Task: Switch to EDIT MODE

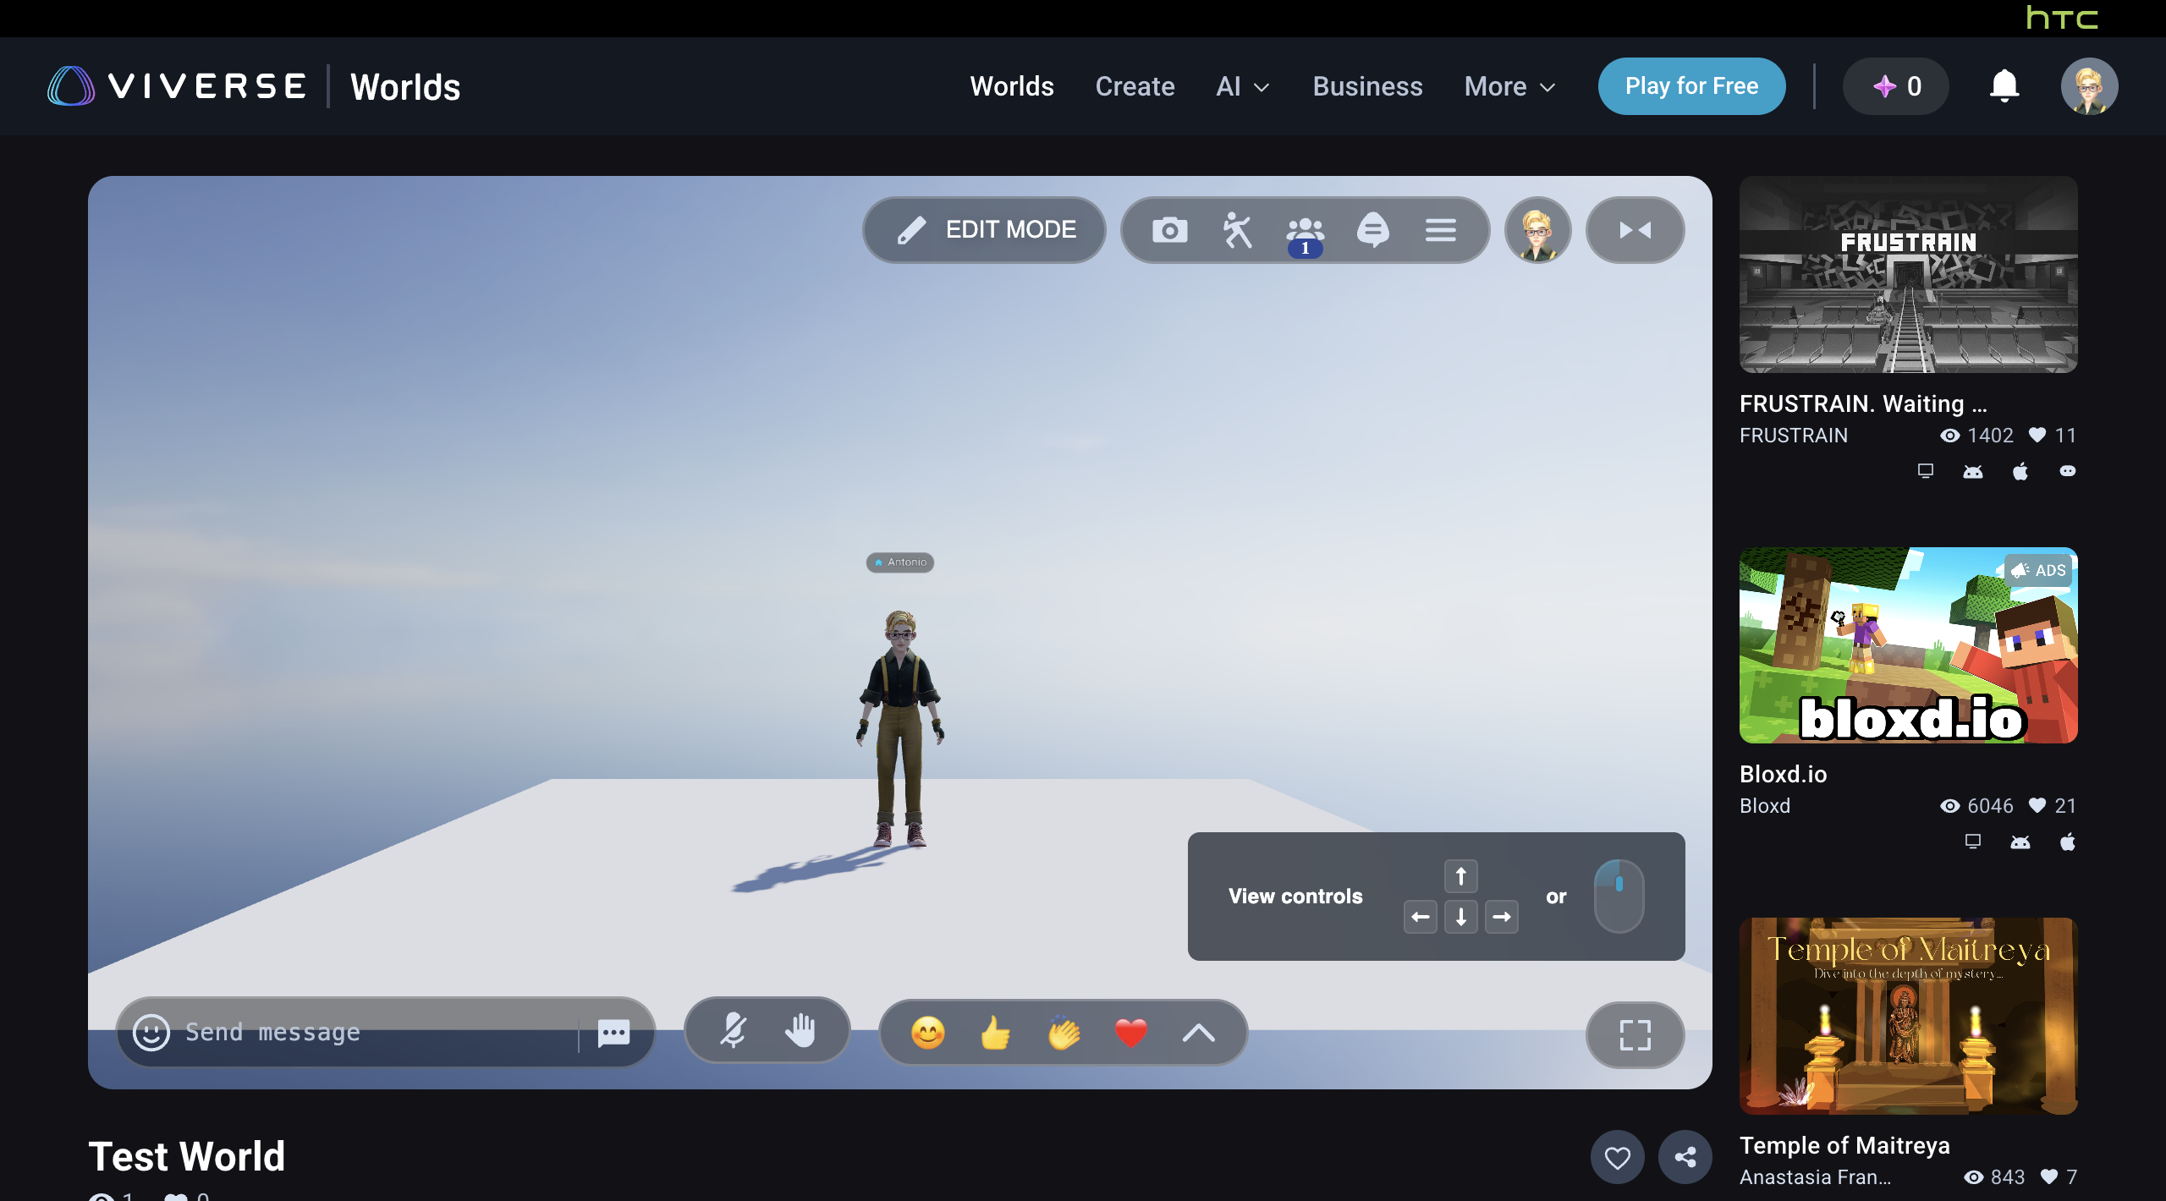Action: point(985,230)
